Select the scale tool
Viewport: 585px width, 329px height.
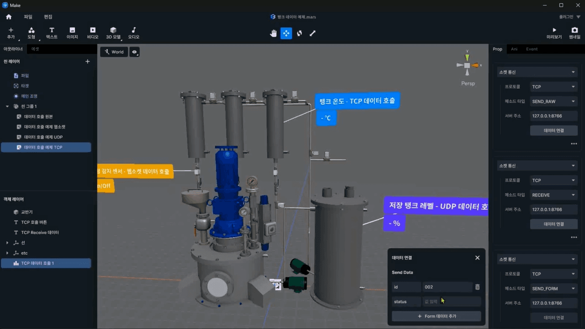(x=313, y=33)
